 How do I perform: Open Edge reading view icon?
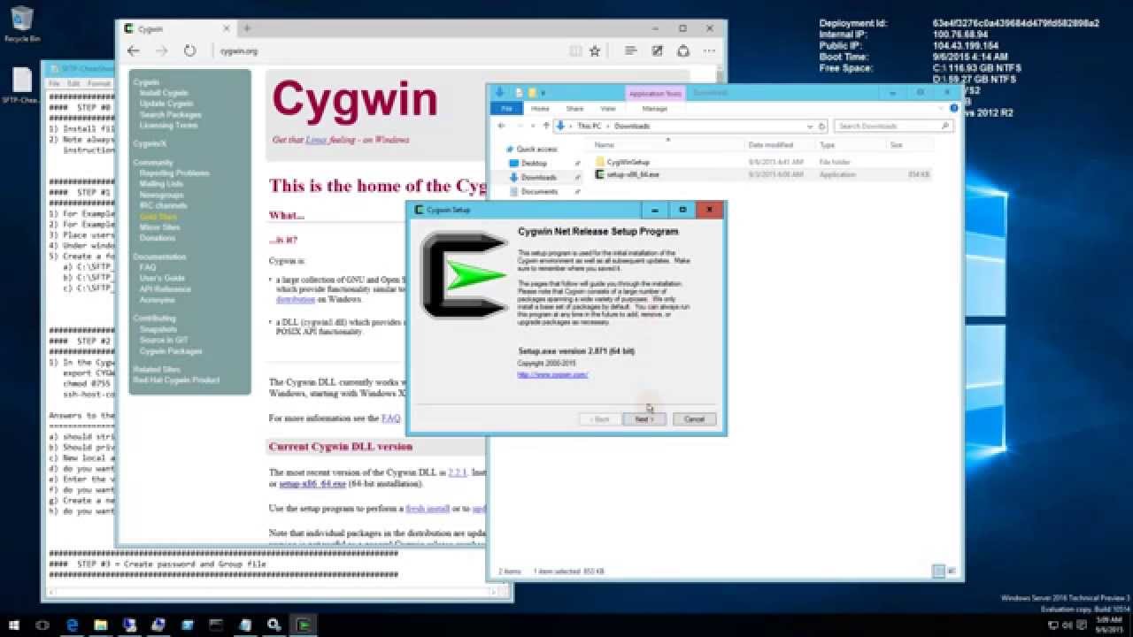[x=576, y=51]
